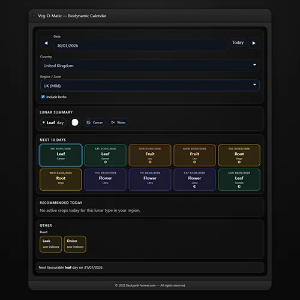
Task: Click the Root subheading under Other
Action: (x=44, y=232)
